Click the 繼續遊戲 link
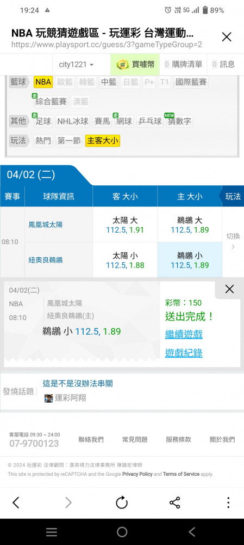The height and width of the screenshot is (545, 244). tap(184, 335)
